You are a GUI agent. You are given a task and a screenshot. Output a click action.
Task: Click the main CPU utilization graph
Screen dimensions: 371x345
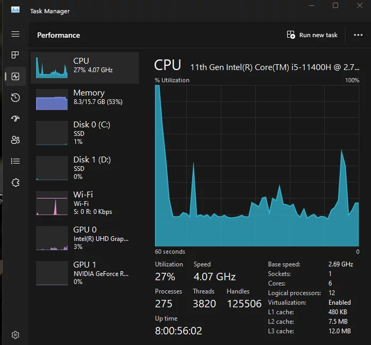257,166
